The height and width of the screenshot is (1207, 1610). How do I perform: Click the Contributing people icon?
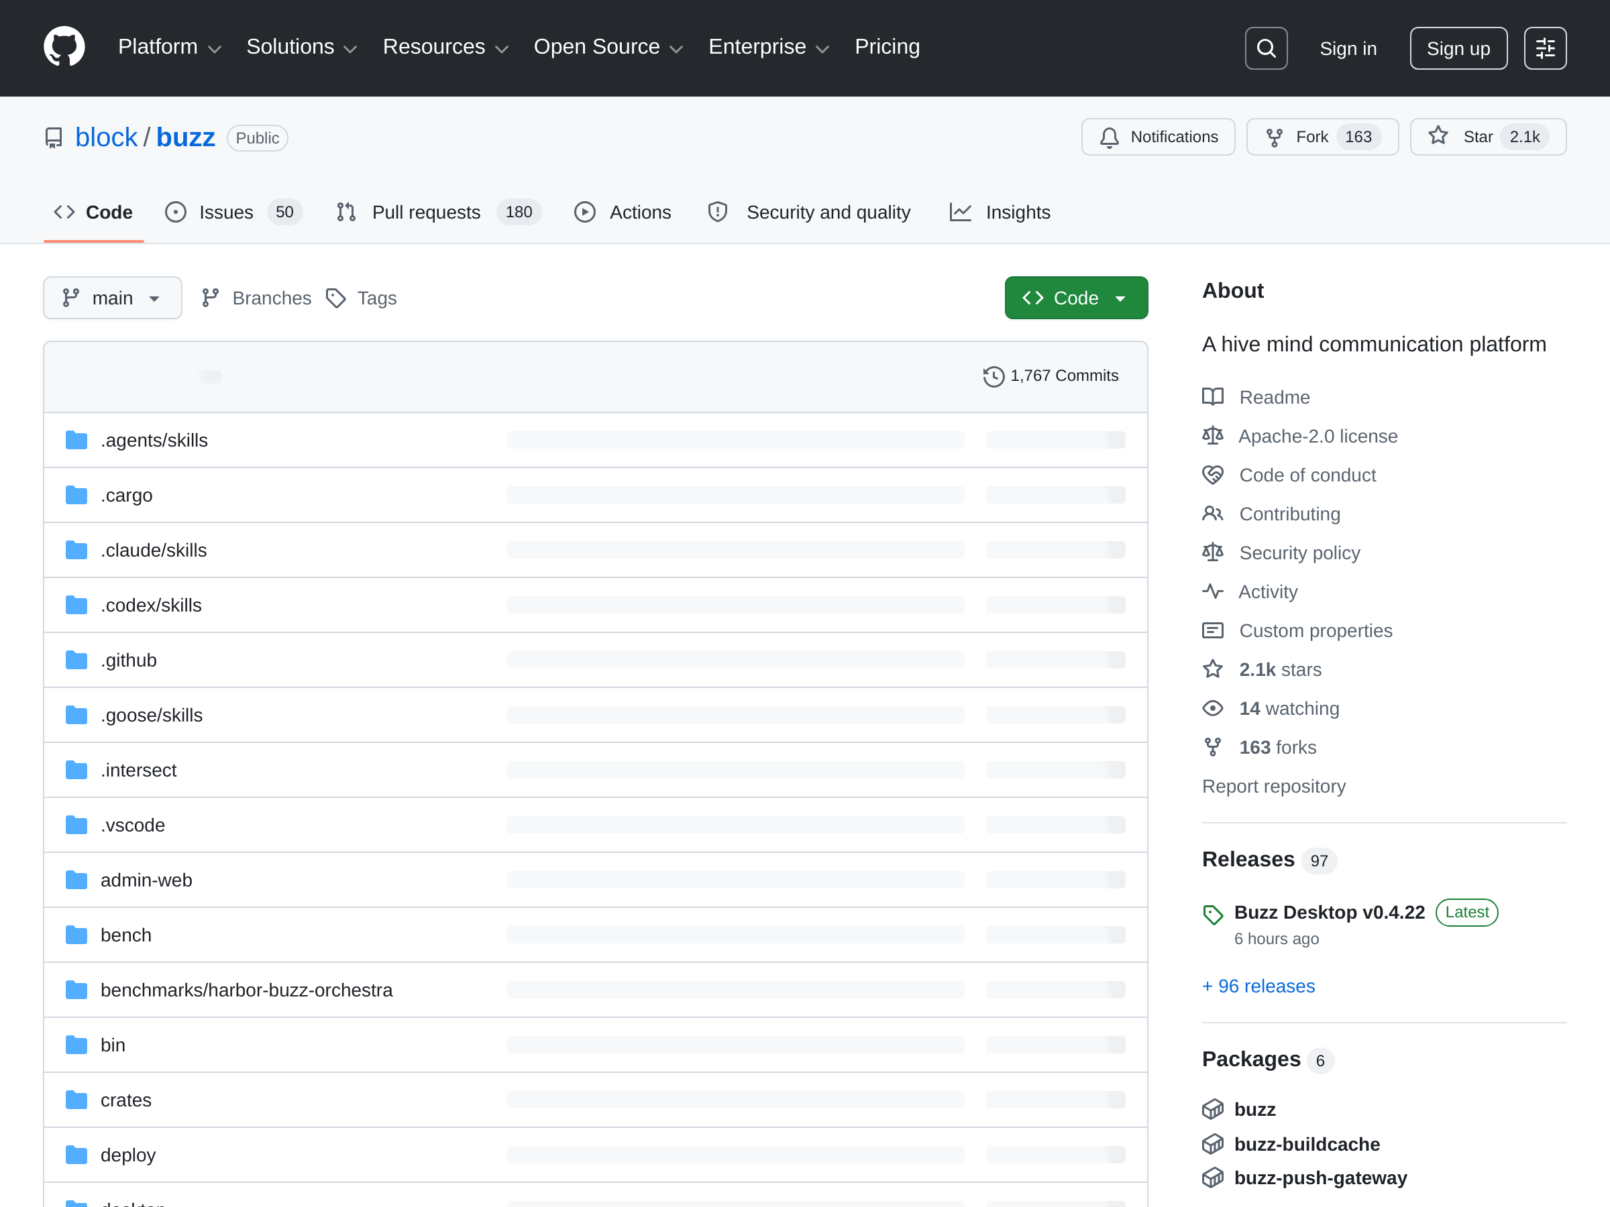click(x=1213, y=514)
